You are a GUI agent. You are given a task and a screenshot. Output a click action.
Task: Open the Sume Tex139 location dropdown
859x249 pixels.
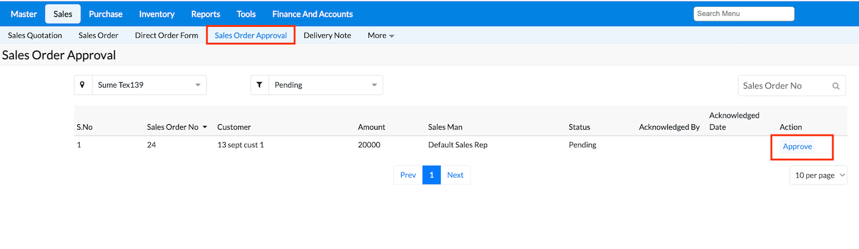tap(149, 85)
